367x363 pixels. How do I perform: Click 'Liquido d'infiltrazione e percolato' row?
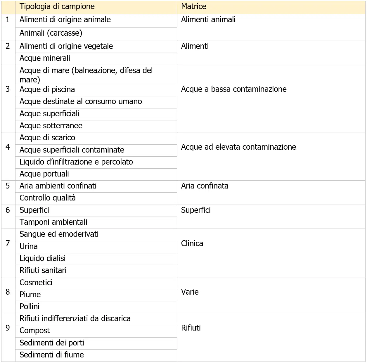coord(96,163)
